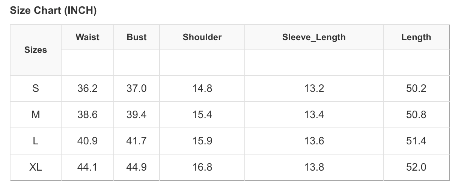
Task: Select the Shoulder column header
Action: (x=202, y=37)
